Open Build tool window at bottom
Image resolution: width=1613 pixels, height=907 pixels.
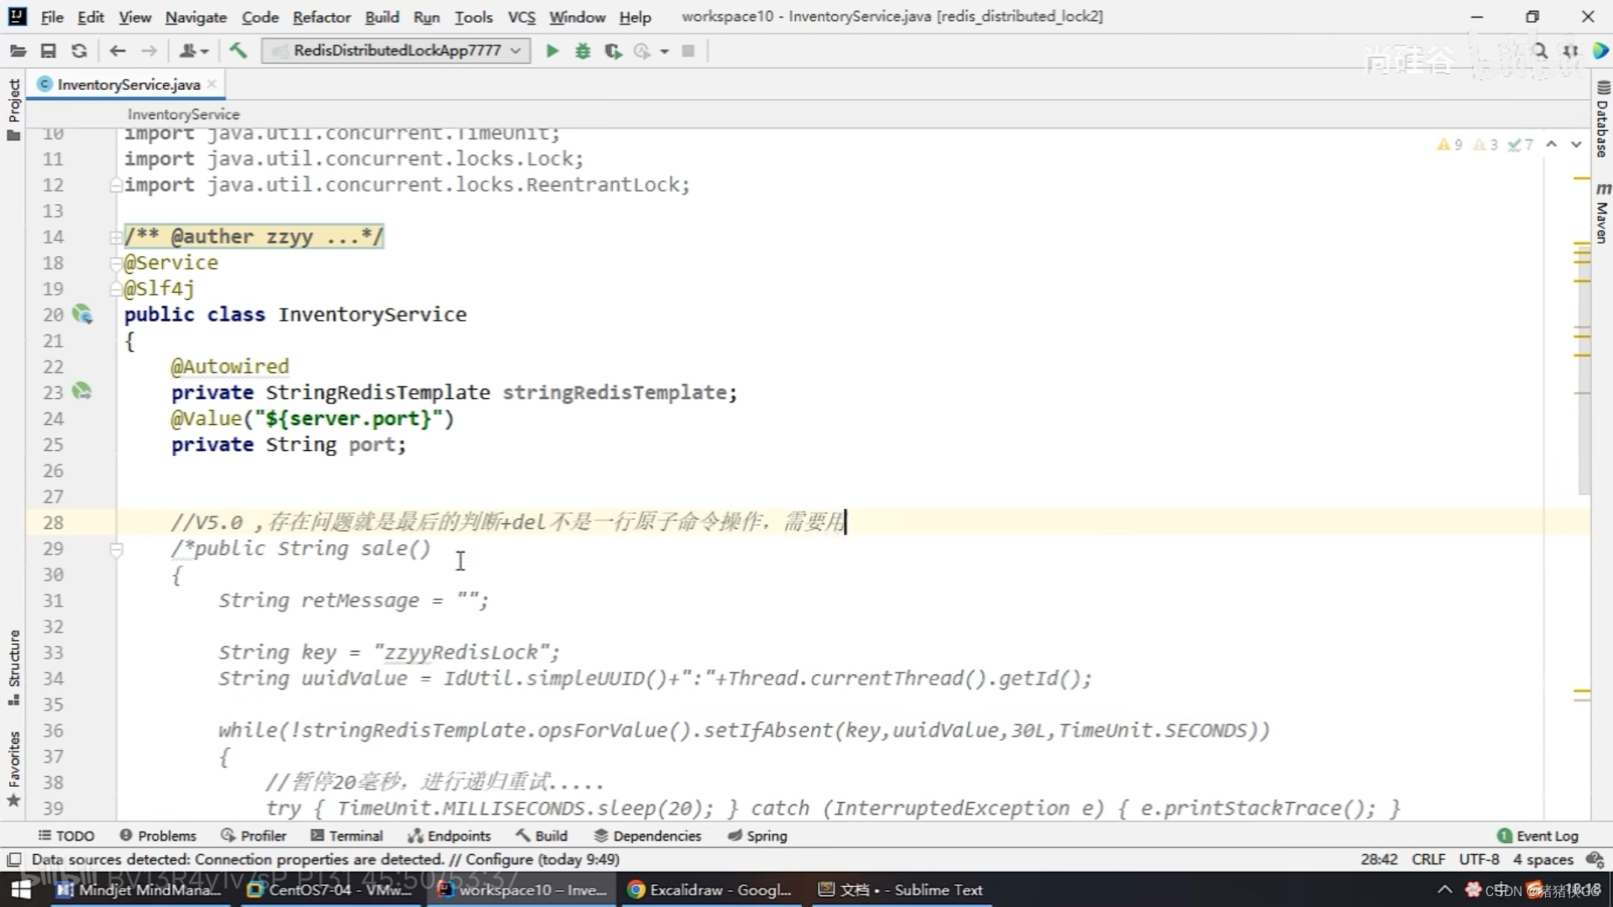tap(542, 836)
